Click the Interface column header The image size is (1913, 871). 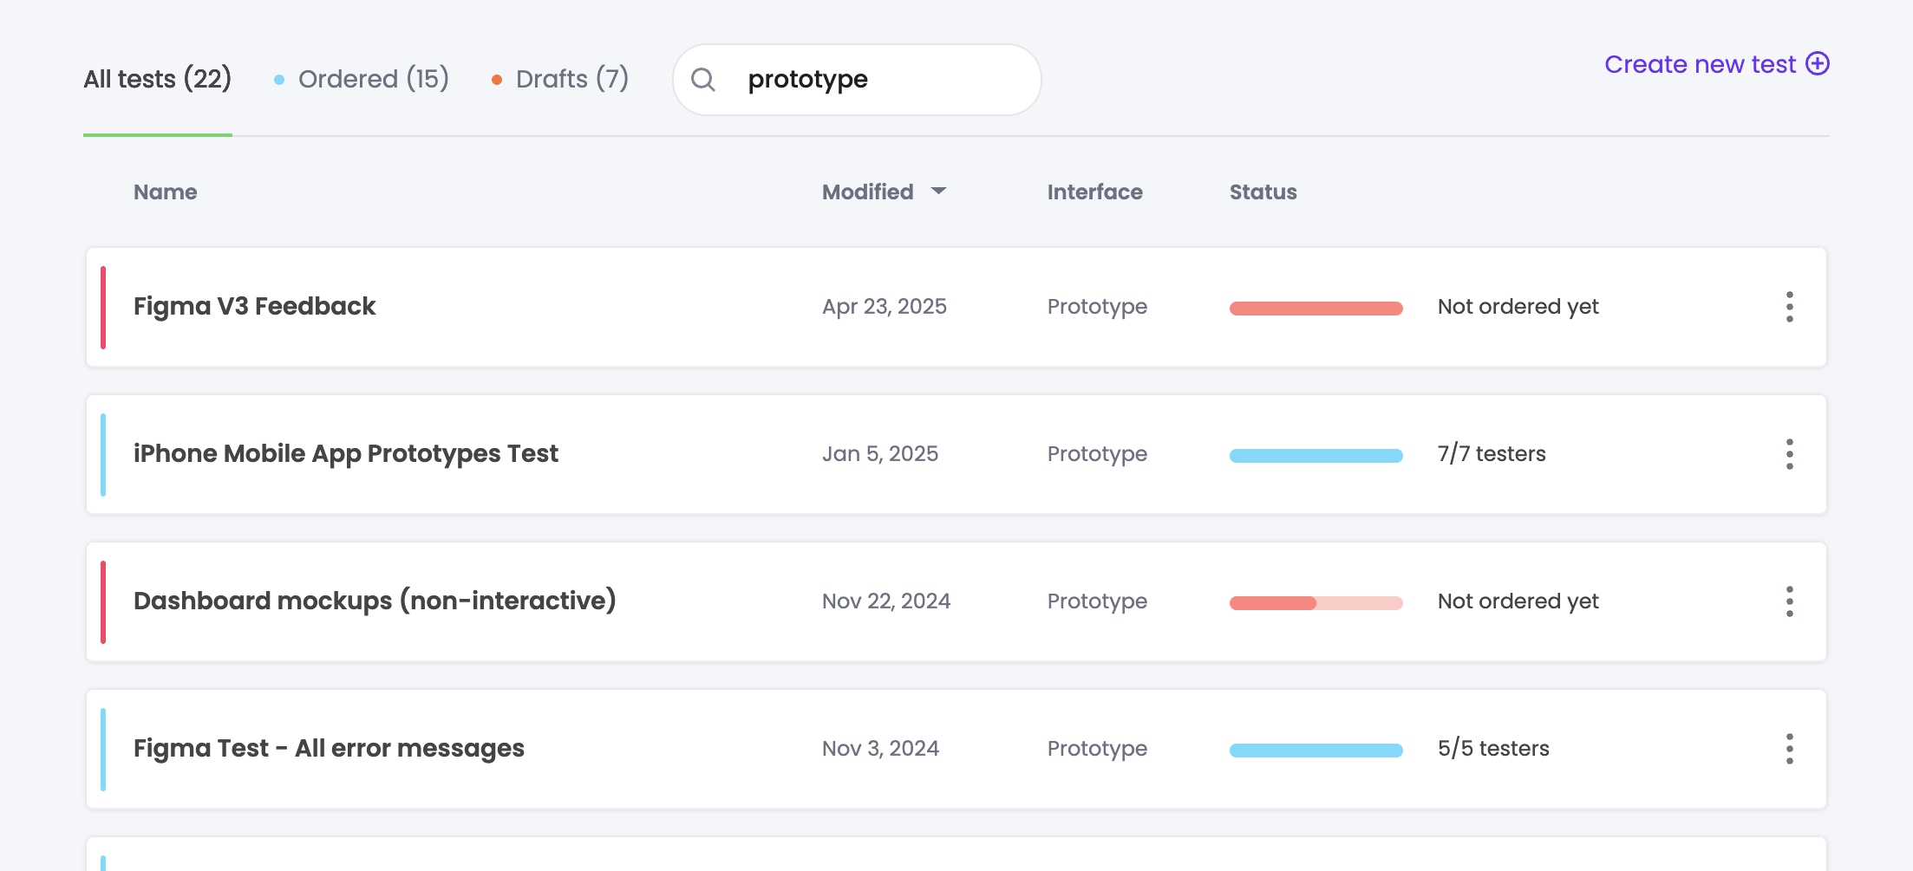click(x=1095, y=192)
